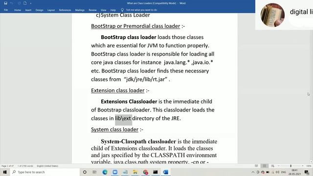Open the clock and date flyout
The height and width of the screenshot is (176, 313).
point(294,172)
